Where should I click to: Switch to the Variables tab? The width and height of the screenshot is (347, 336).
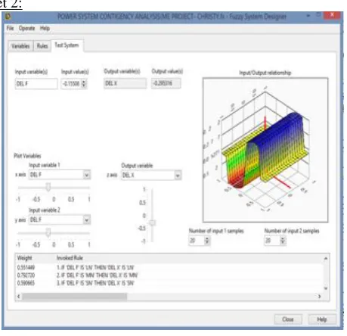20,46
